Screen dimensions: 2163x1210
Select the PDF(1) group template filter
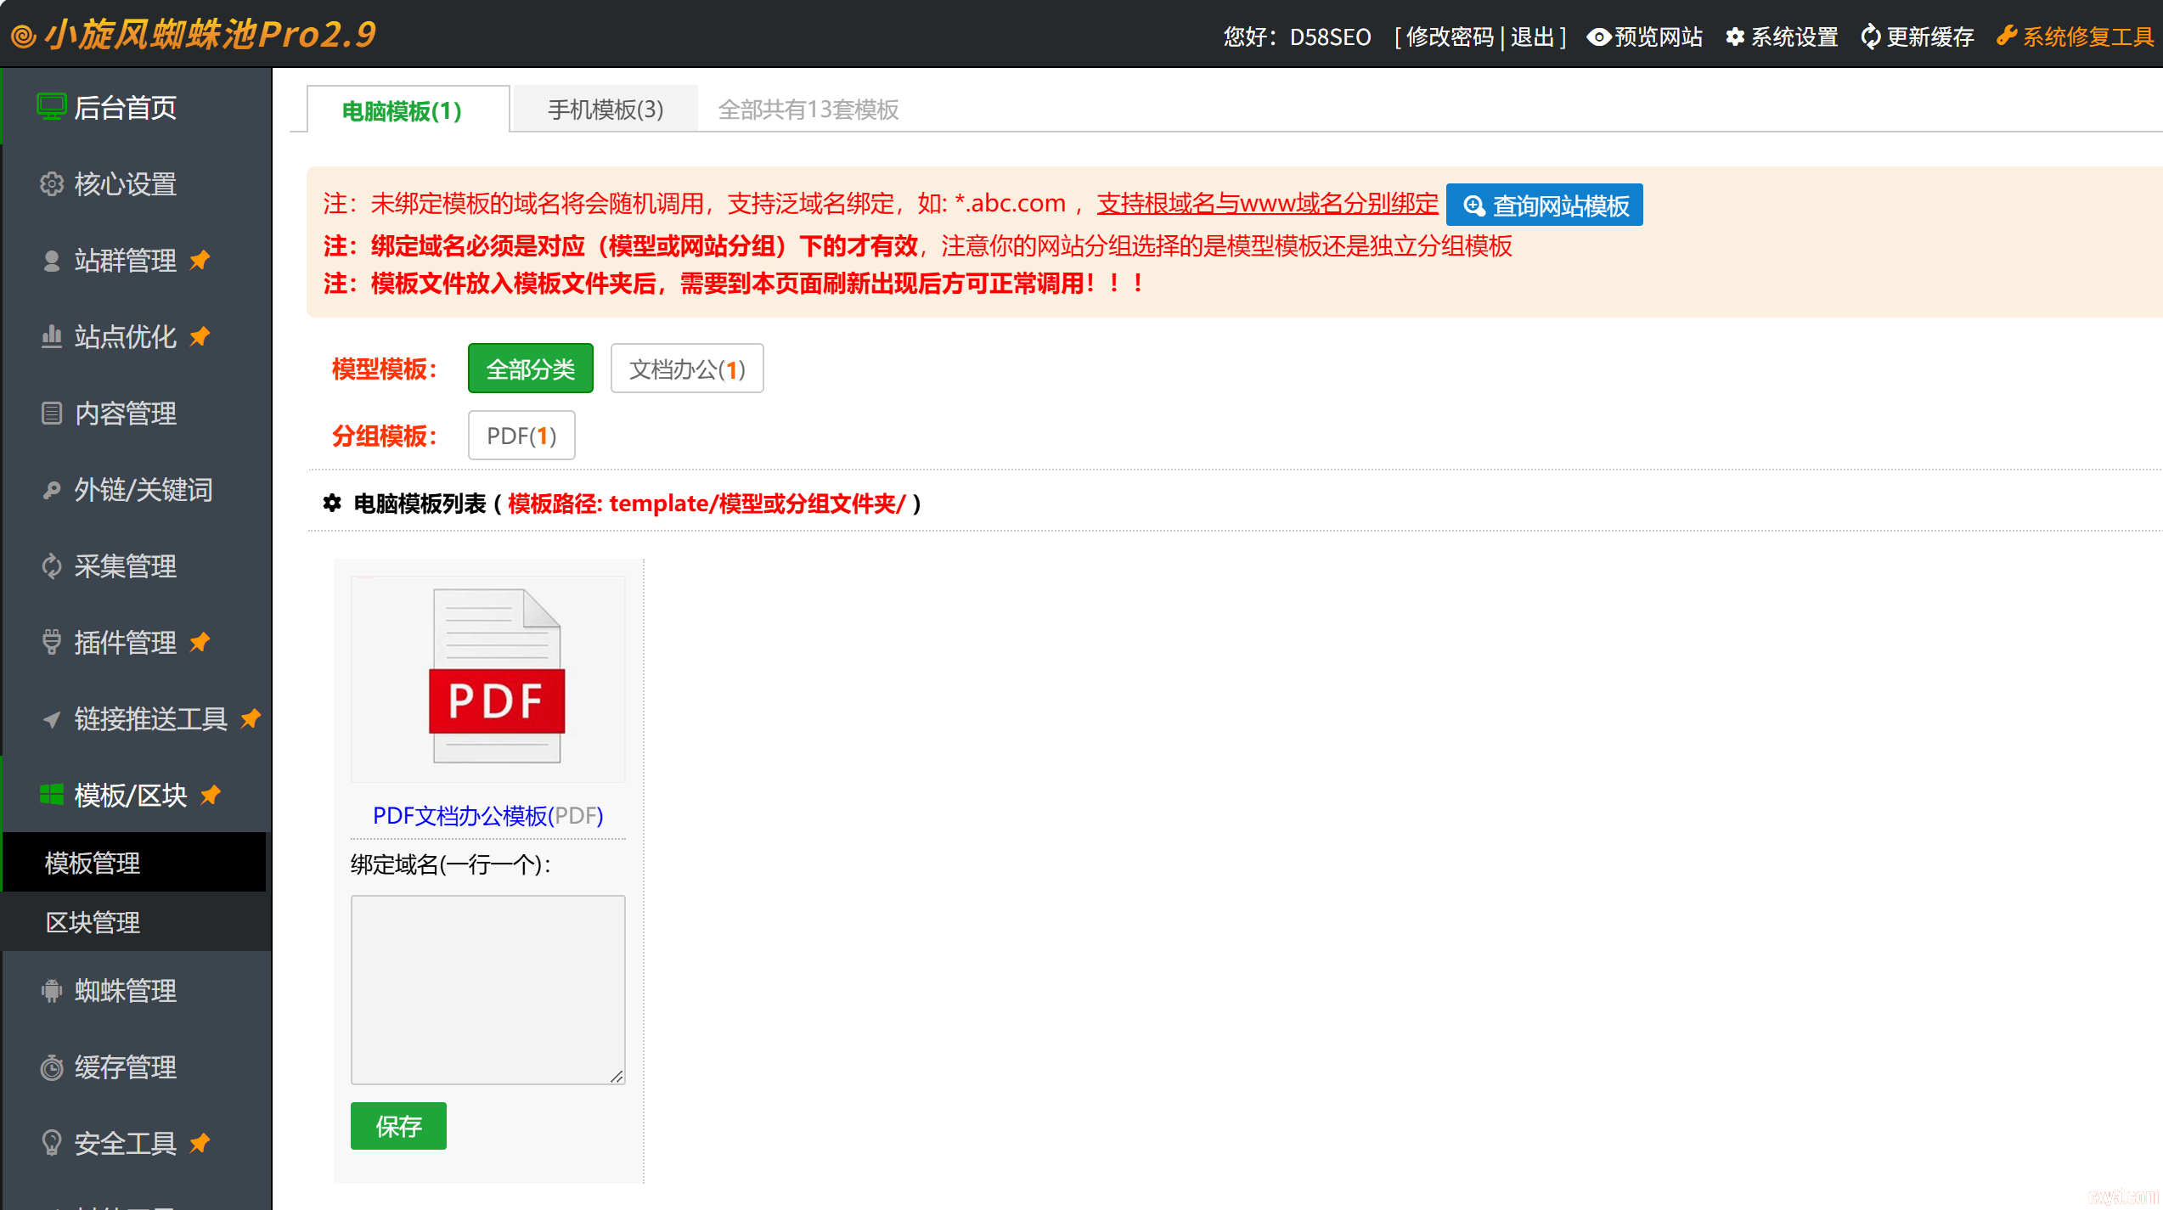(x=521, y=436)
